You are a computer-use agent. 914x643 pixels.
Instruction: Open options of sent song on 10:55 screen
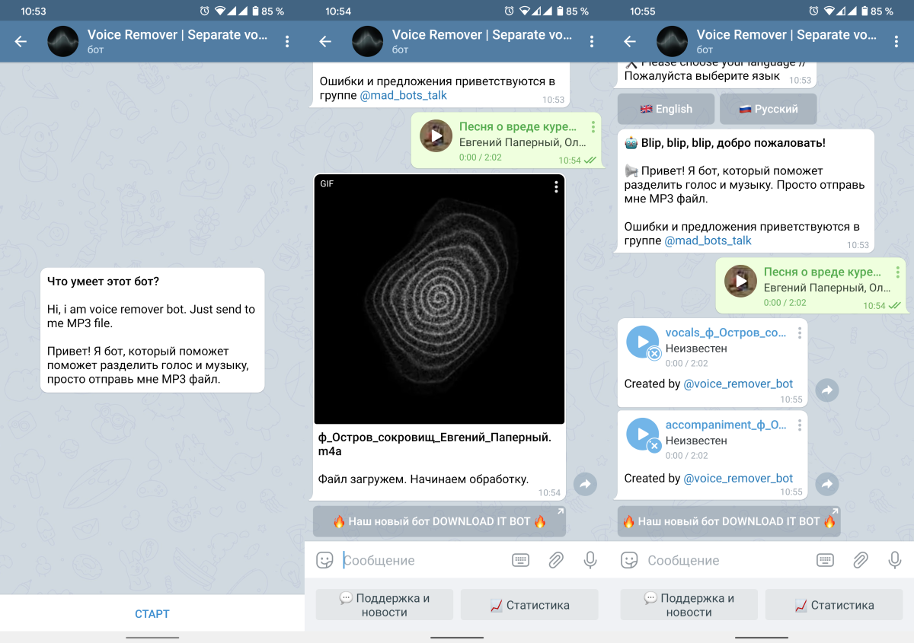click(898, 272)
